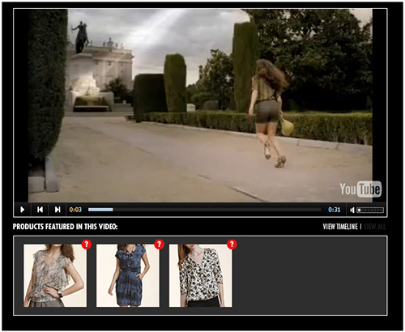
Task: Click the 0:03 elapsed time label
Action: pyautogui.click(x=75, y=210)
